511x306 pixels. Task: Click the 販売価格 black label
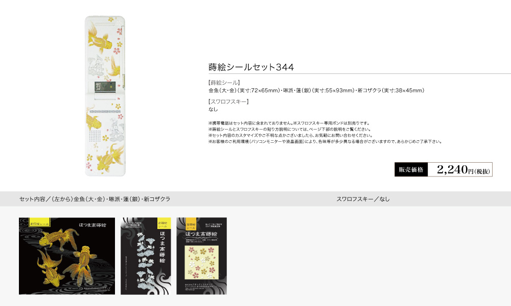coord(411,169)
